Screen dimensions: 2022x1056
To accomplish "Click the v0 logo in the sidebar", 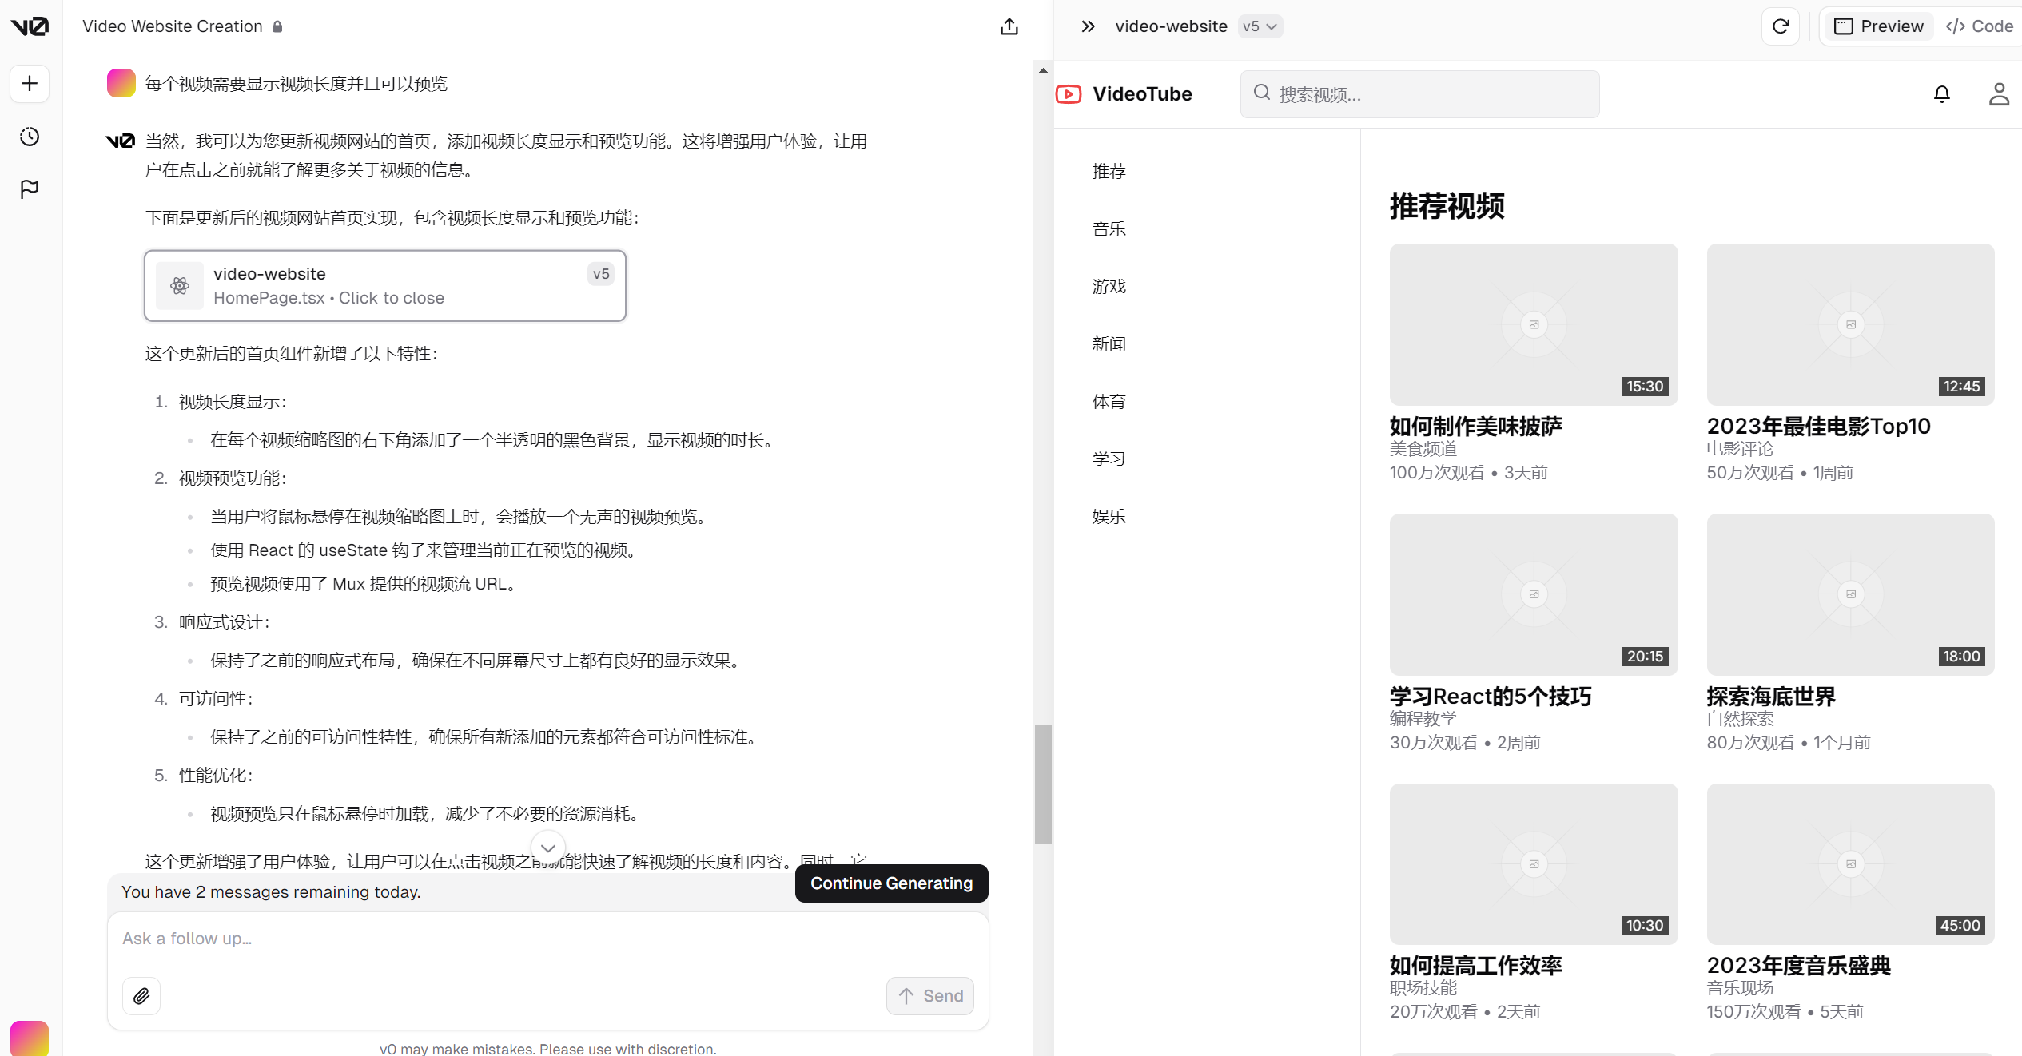I will 29,26.
